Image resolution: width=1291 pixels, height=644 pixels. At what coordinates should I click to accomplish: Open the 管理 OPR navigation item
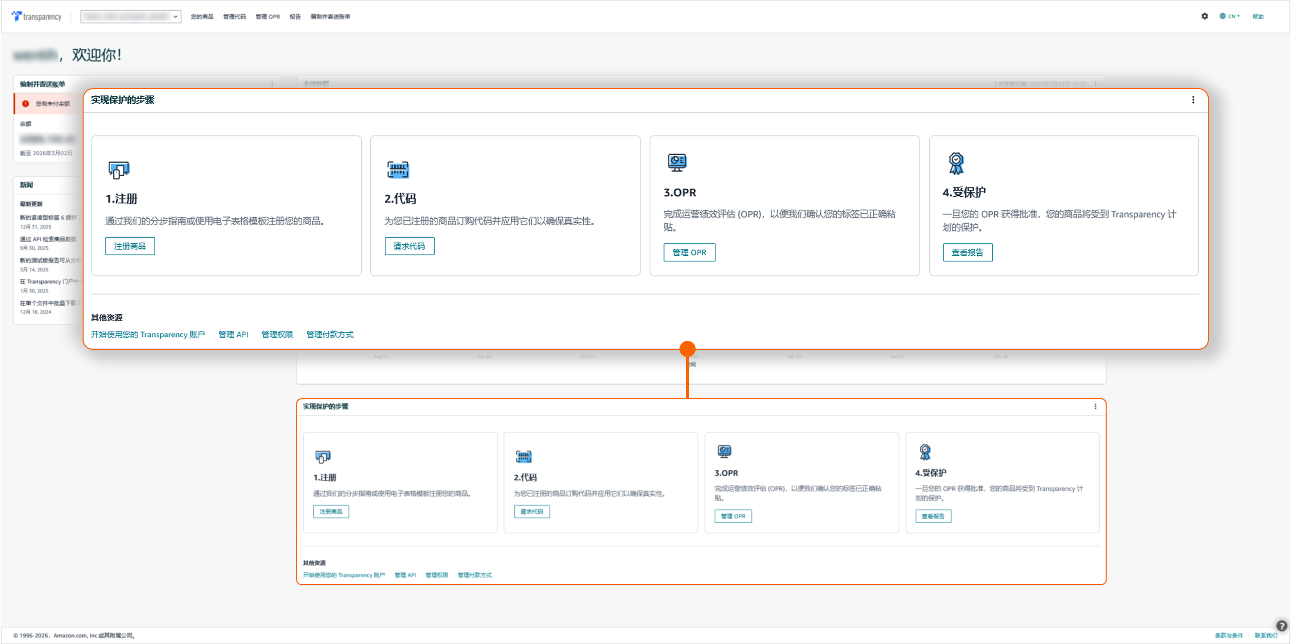tap(267, 17)
